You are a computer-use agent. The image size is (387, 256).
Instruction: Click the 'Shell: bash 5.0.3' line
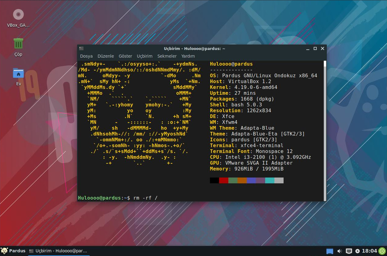pyautogui.click(x=236, y=105)
